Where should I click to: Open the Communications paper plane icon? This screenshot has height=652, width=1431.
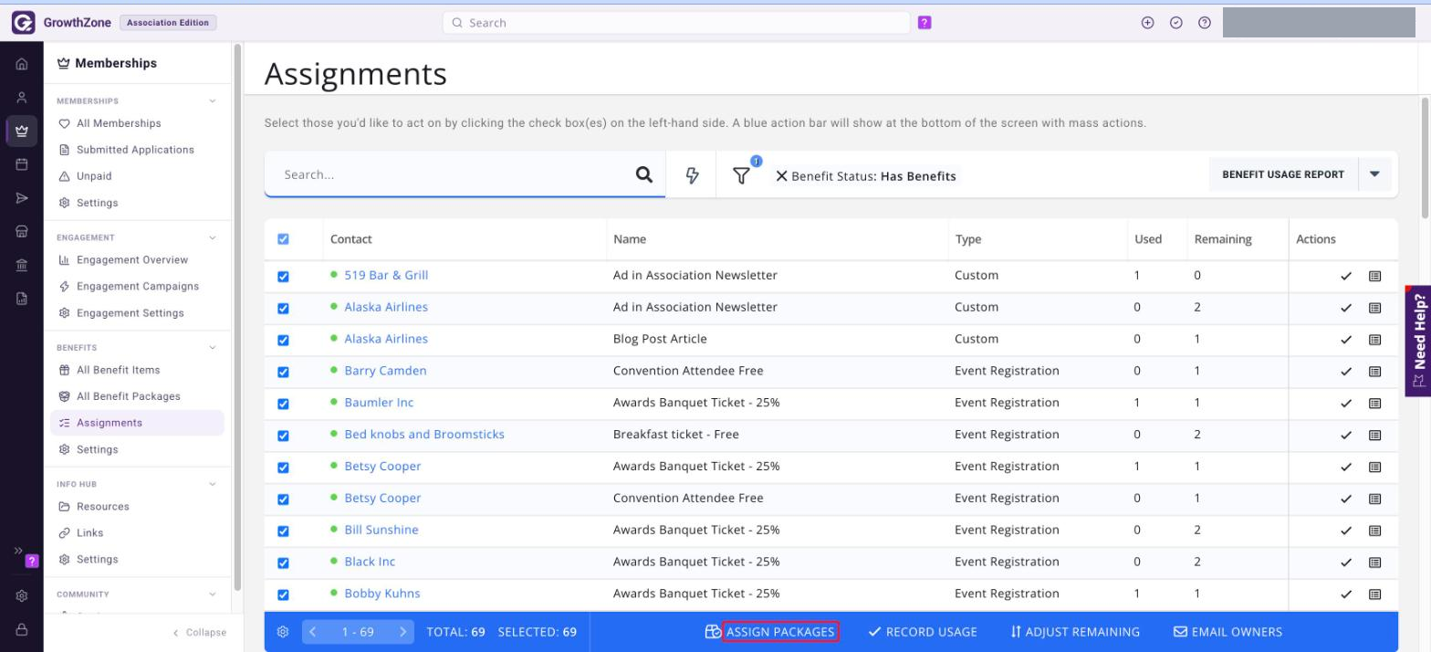(x=22, y=198)
